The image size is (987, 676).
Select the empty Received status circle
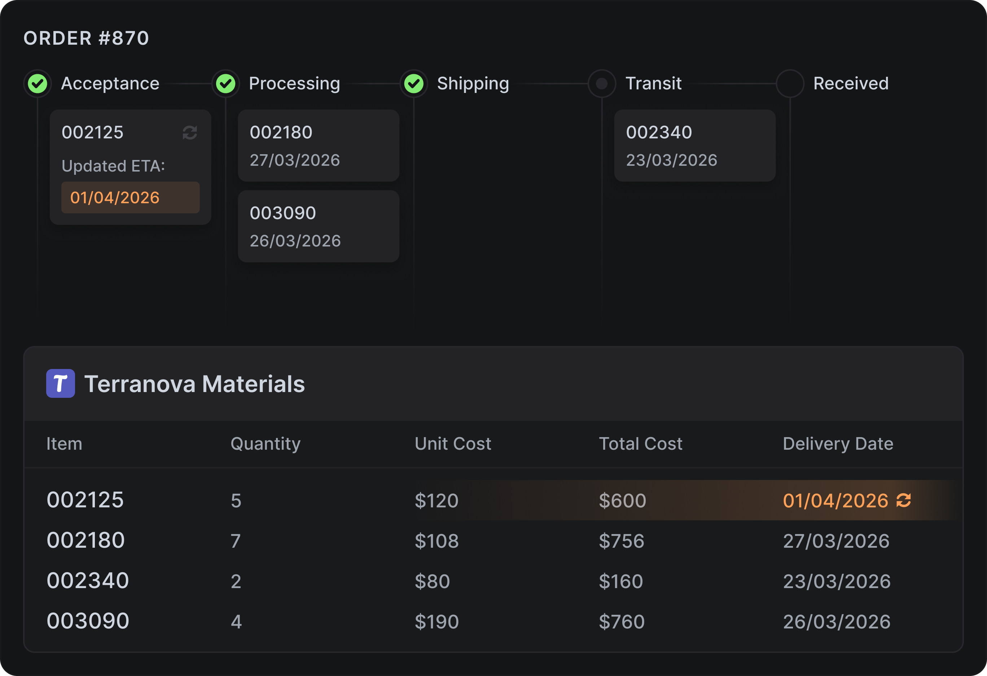pos(790,84)
